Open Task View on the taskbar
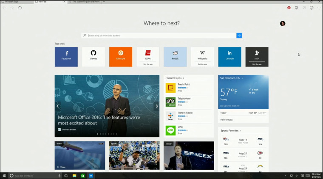The height and width of the screenshot is (179, 323). click(x=66, y=176)
